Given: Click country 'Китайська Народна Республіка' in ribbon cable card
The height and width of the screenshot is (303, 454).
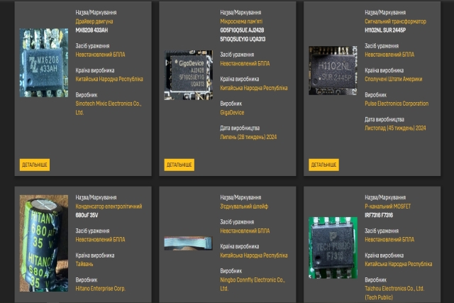Looking at the screenshot, I should [254, 255].
